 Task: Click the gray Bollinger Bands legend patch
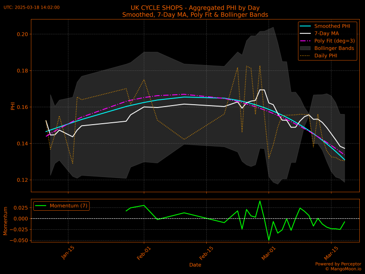306,49
